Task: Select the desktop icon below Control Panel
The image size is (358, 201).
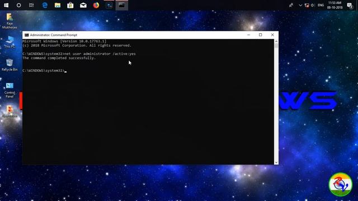Action: point(10,112)
